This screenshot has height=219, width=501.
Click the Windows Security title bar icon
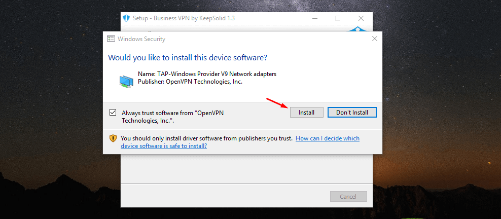tap(111, 39)
